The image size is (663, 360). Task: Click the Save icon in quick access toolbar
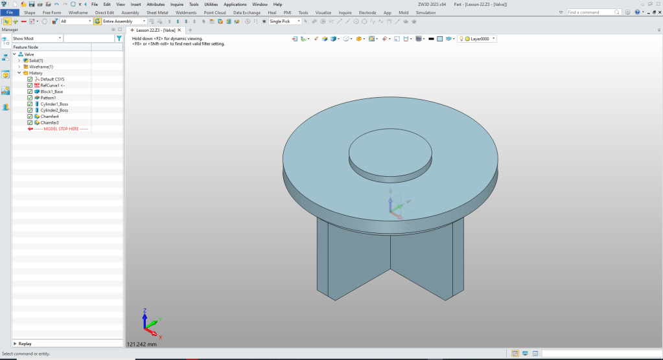[x=32, y=4]
